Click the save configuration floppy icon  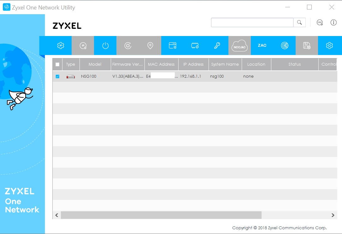point(307,45)
